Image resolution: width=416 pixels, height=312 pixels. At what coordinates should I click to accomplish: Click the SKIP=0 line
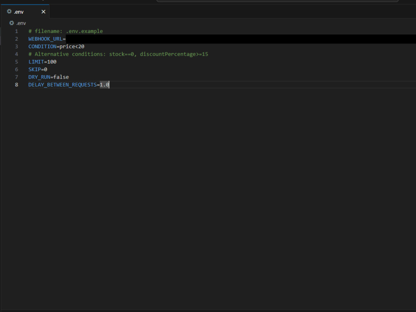(38, 69)
